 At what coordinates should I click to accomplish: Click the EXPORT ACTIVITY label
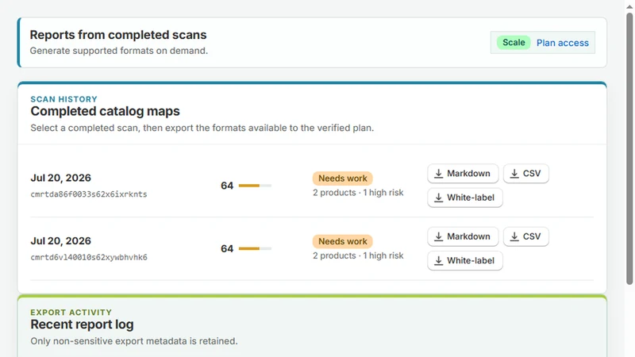click(x=71, y=313)
